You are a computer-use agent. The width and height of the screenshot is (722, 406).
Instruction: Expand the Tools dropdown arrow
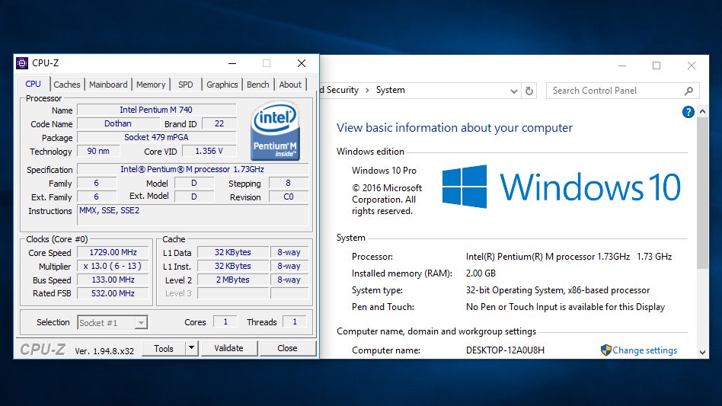[192, 348]
